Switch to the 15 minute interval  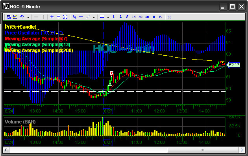click(134, 17)
